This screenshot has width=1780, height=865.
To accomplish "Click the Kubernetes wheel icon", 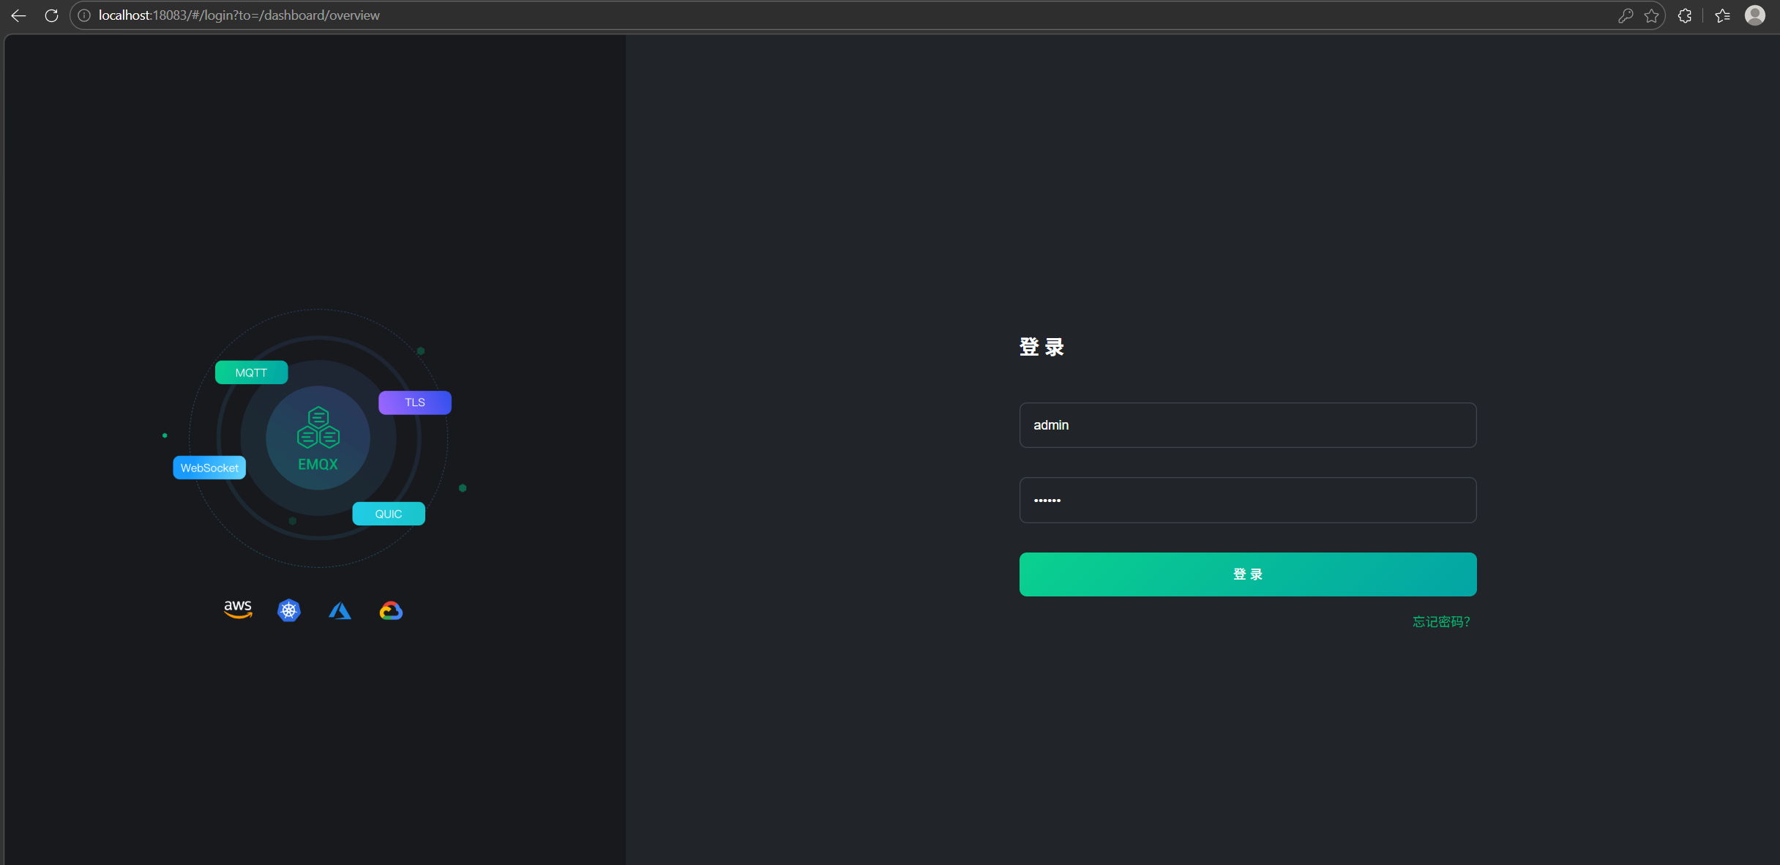I will click(x=289, y=610).
